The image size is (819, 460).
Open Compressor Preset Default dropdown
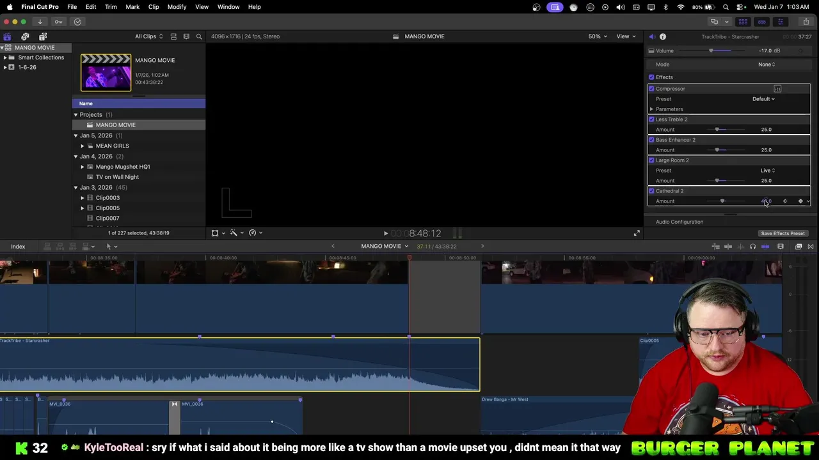763,99
